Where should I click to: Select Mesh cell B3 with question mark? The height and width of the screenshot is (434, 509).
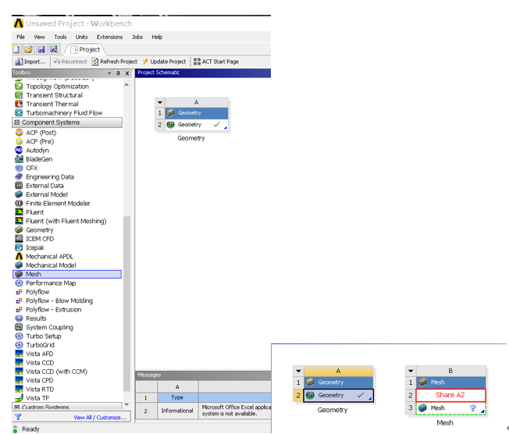coord(450,408)
